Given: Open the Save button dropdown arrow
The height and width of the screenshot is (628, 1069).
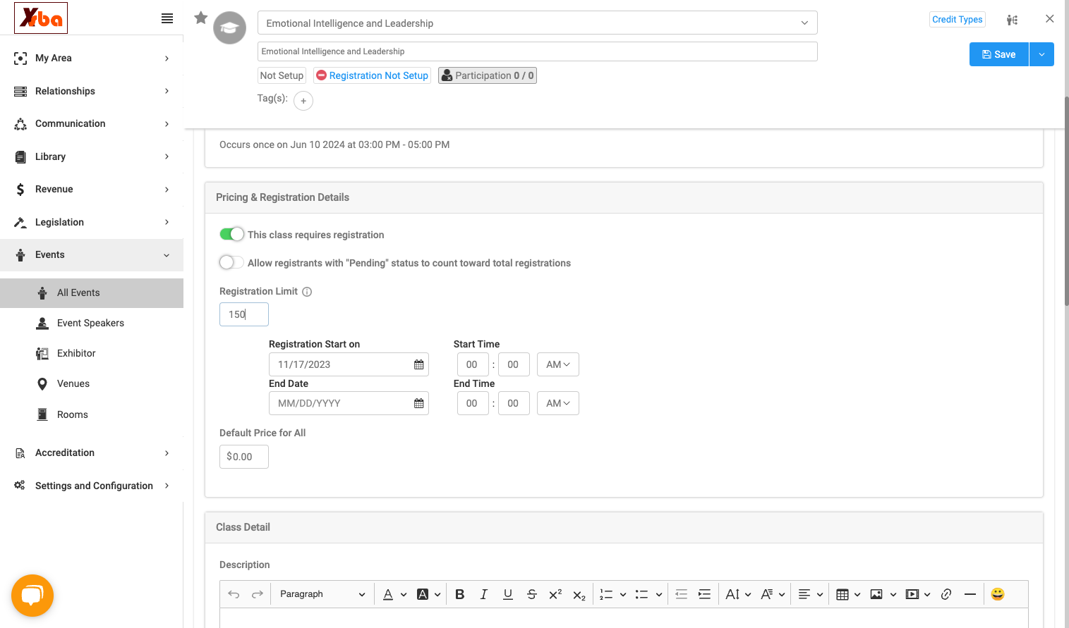Looking at the screenshot, I should point(1041,54).
